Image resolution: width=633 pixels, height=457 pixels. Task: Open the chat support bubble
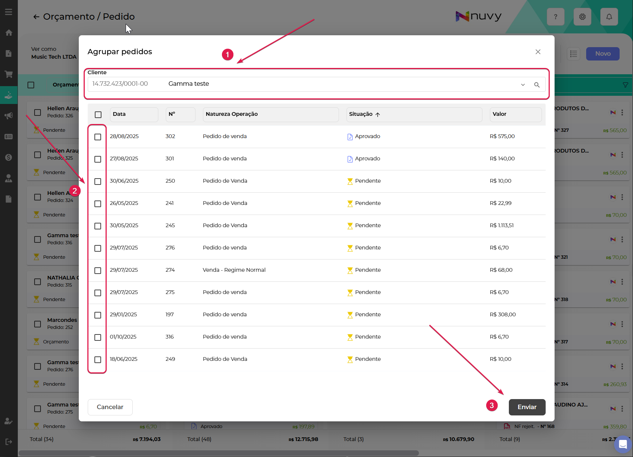[x=623, y=444]
